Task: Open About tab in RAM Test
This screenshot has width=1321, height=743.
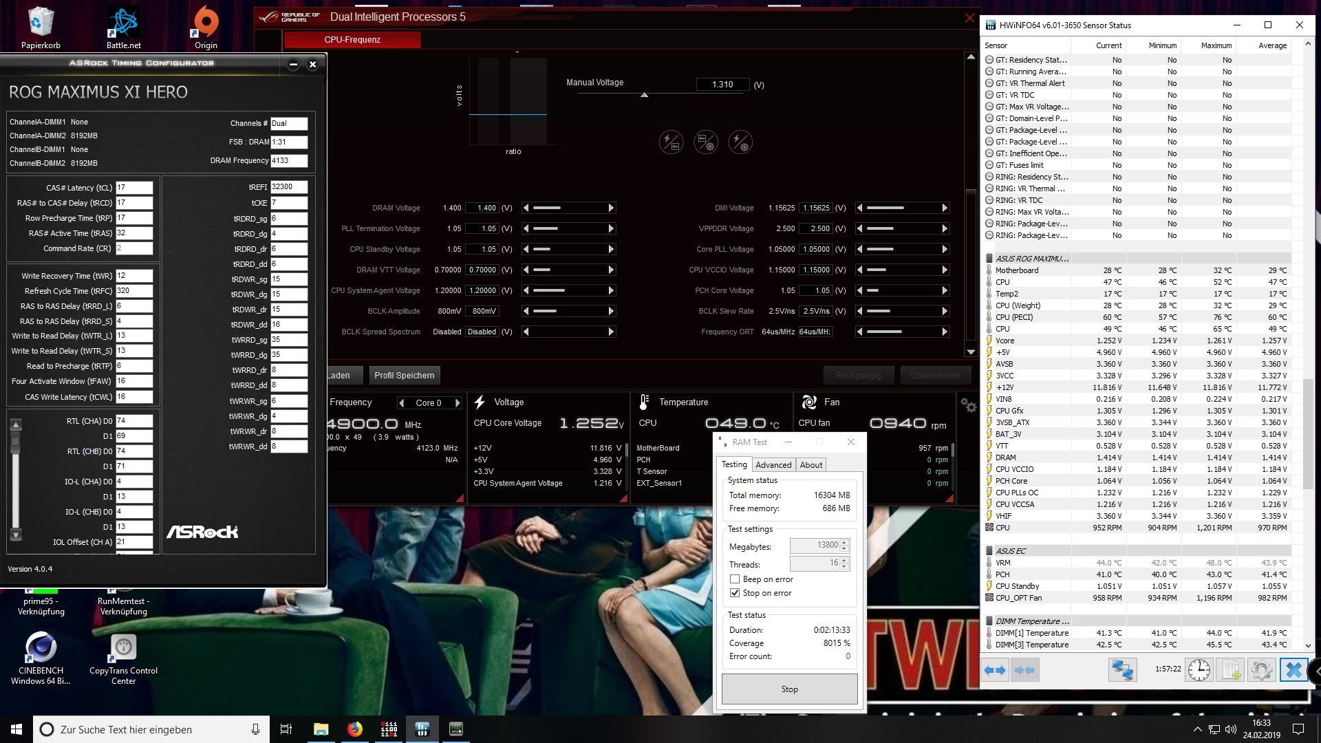Action: 810,465
